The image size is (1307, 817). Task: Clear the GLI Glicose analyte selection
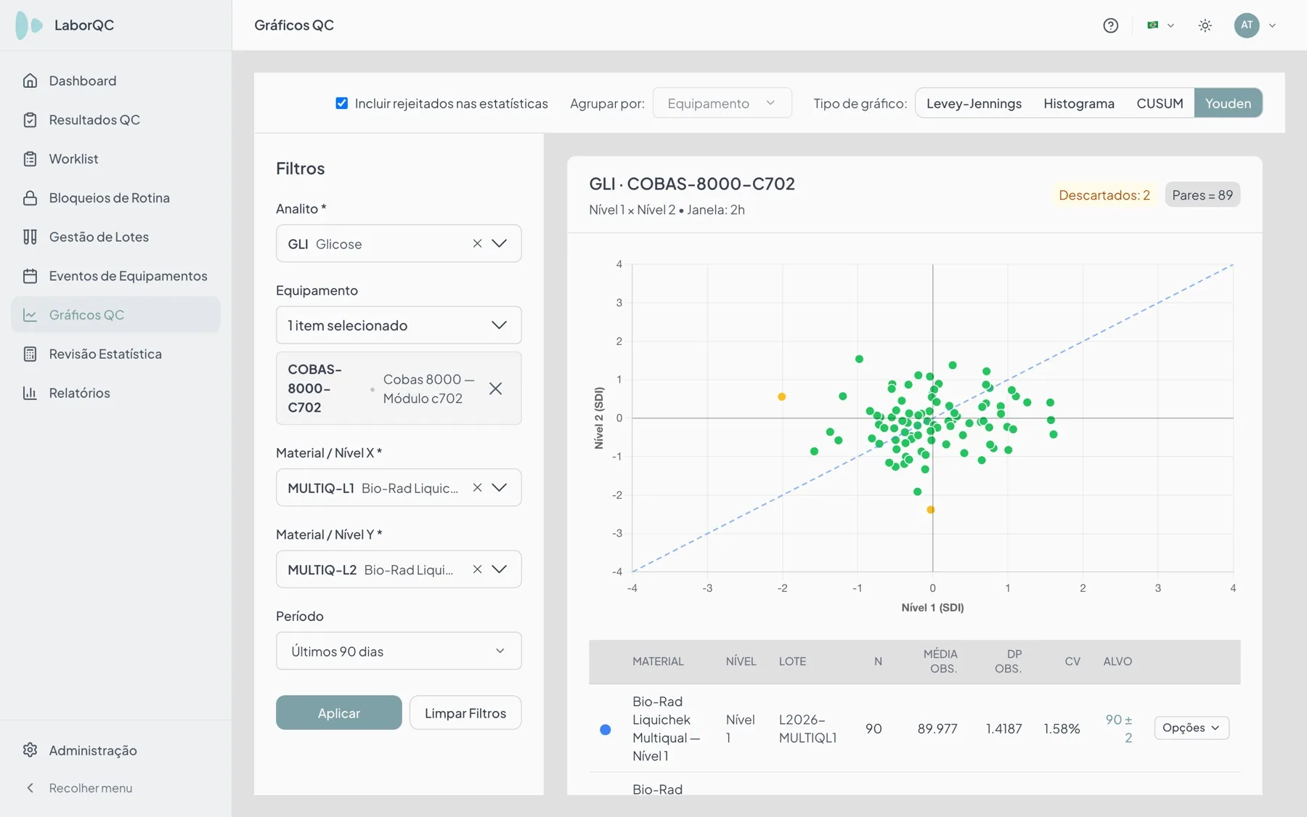(477, 244)
